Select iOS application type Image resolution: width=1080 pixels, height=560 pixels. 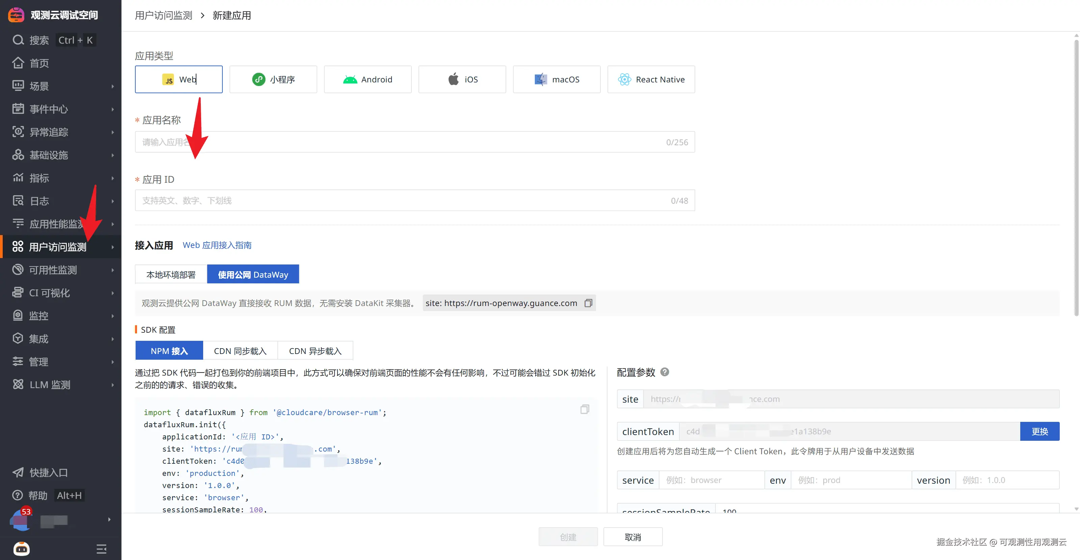click(462, 79)
